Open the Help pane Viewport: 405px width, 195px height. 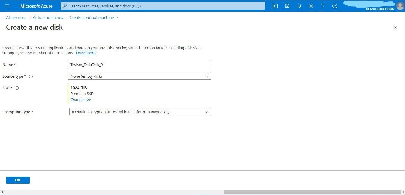323,6
